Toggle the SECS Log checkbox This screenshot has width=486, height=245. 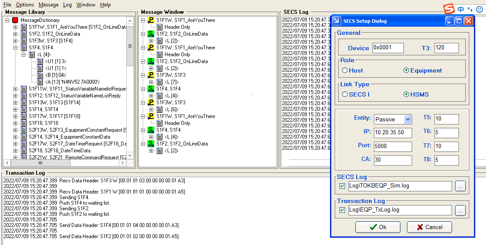(342, 186)
